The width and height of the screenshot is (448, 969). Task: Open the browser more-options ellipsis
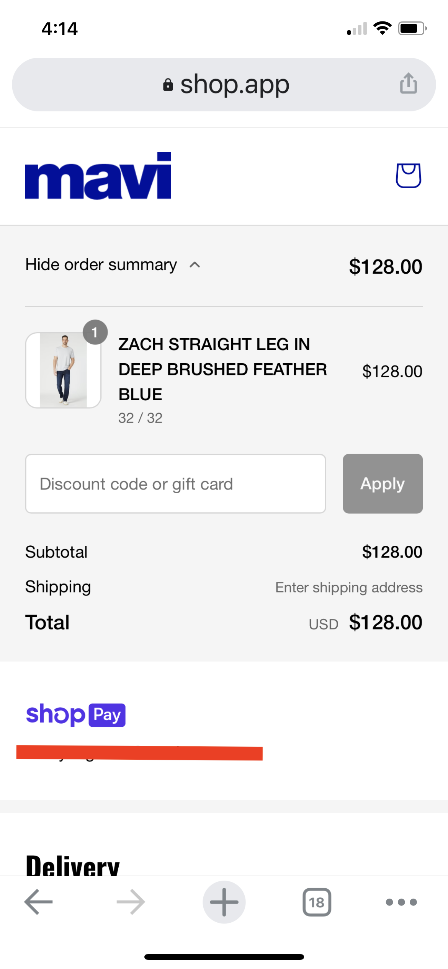[x=401, y=902]
